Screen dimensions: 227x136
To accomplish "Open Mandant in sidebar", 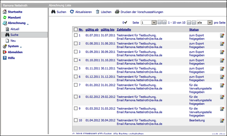I will pyautogui.click(x=14, y=17).
